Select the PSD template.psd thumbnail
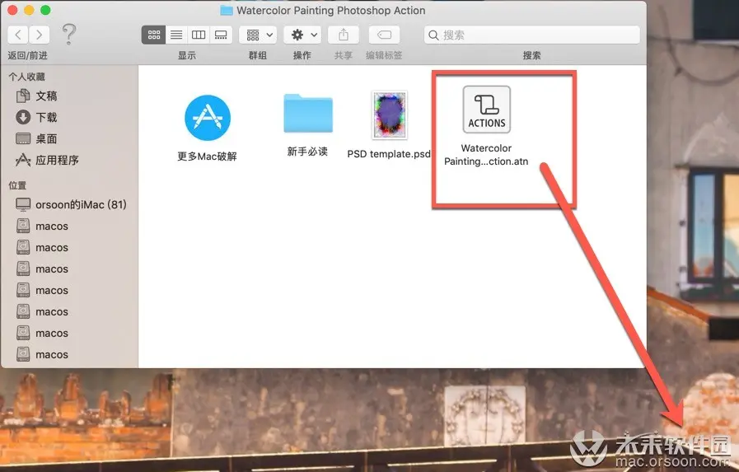This screenshot has width=739, height=472. (390, 115)
